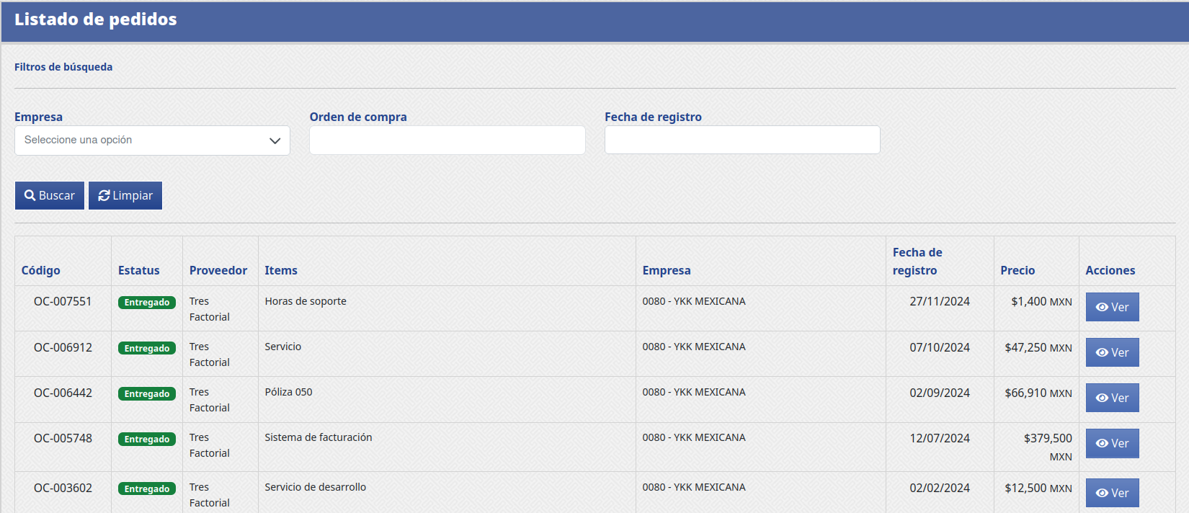The height and width of the screenshot is (513, 1189).
Task: Click eye icon for order OC-007551
Action: [1102, 307]
